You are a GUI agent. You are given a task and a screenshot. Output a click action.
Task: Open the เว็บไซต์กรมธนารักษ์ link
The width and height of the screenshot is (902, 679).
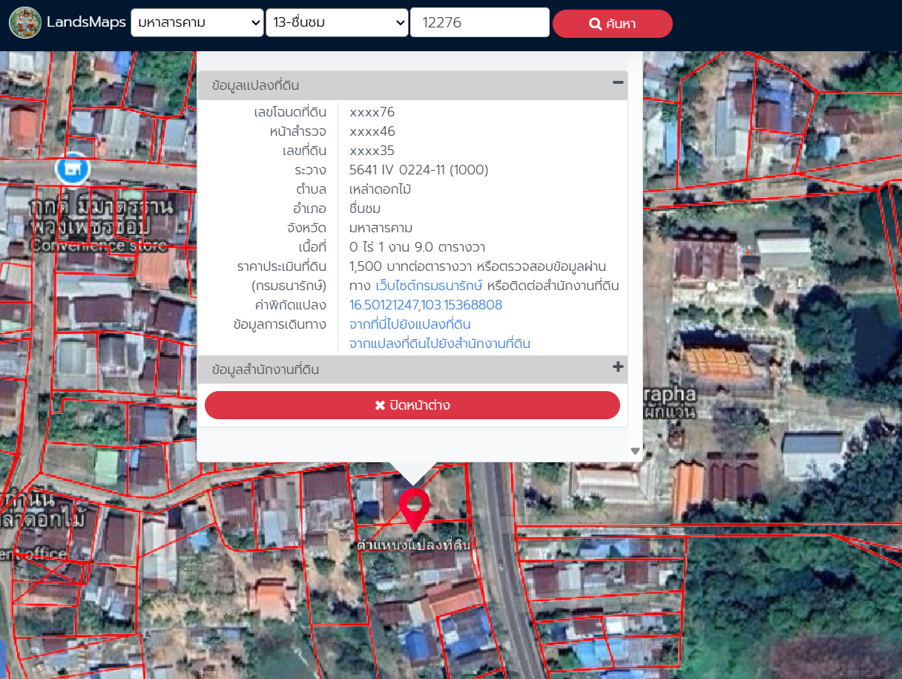(429, 286)
